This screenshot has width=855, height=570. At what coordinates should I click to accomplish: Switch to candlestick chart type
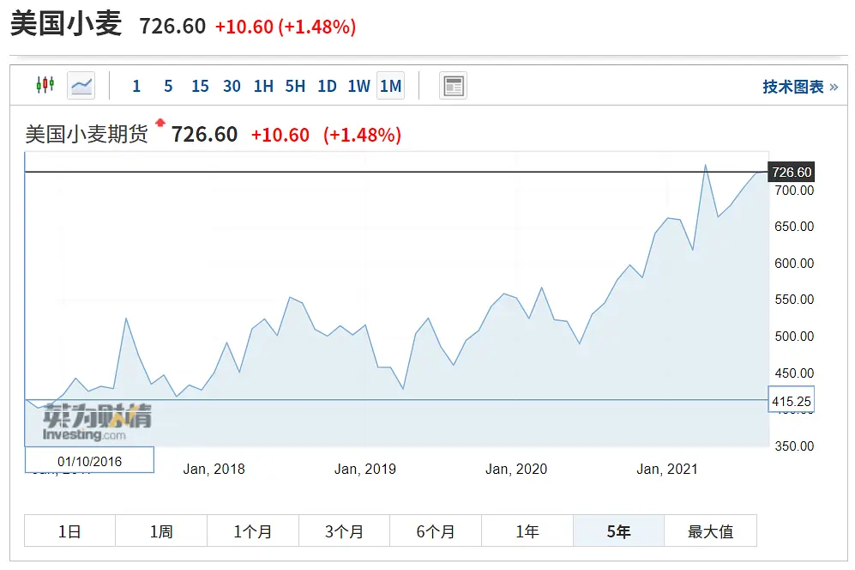(x=45, y=85)
